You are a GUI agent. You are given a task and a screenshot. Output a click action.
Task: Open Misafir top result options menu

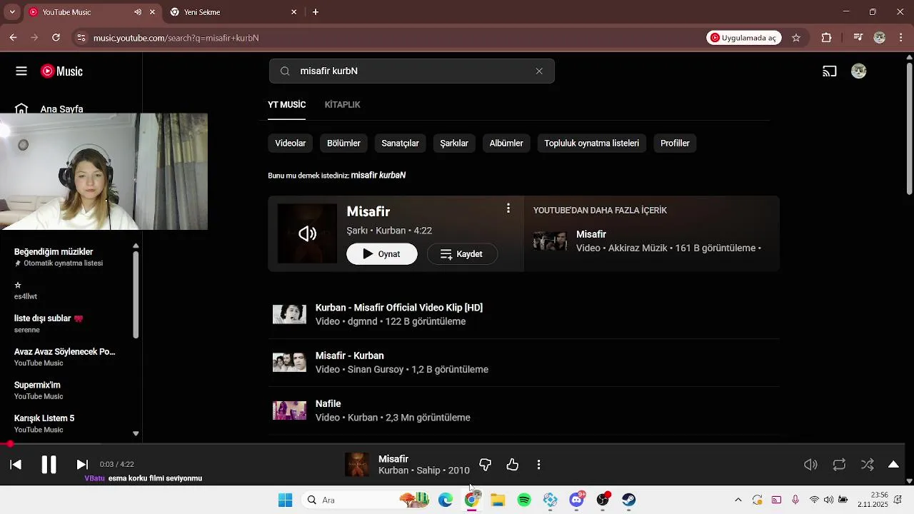[508, 208]
